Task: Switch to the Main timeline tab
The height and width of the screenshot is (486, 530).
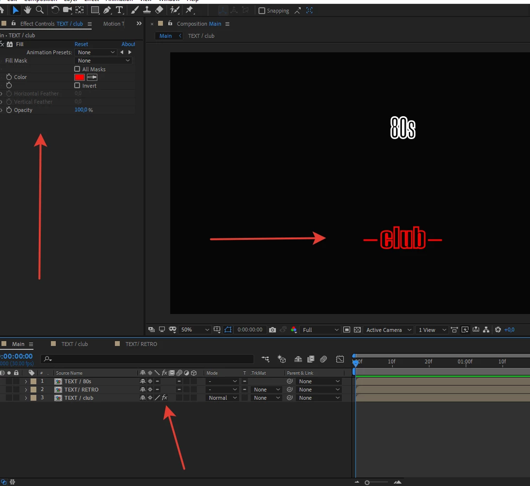Action: click(18, 344)
